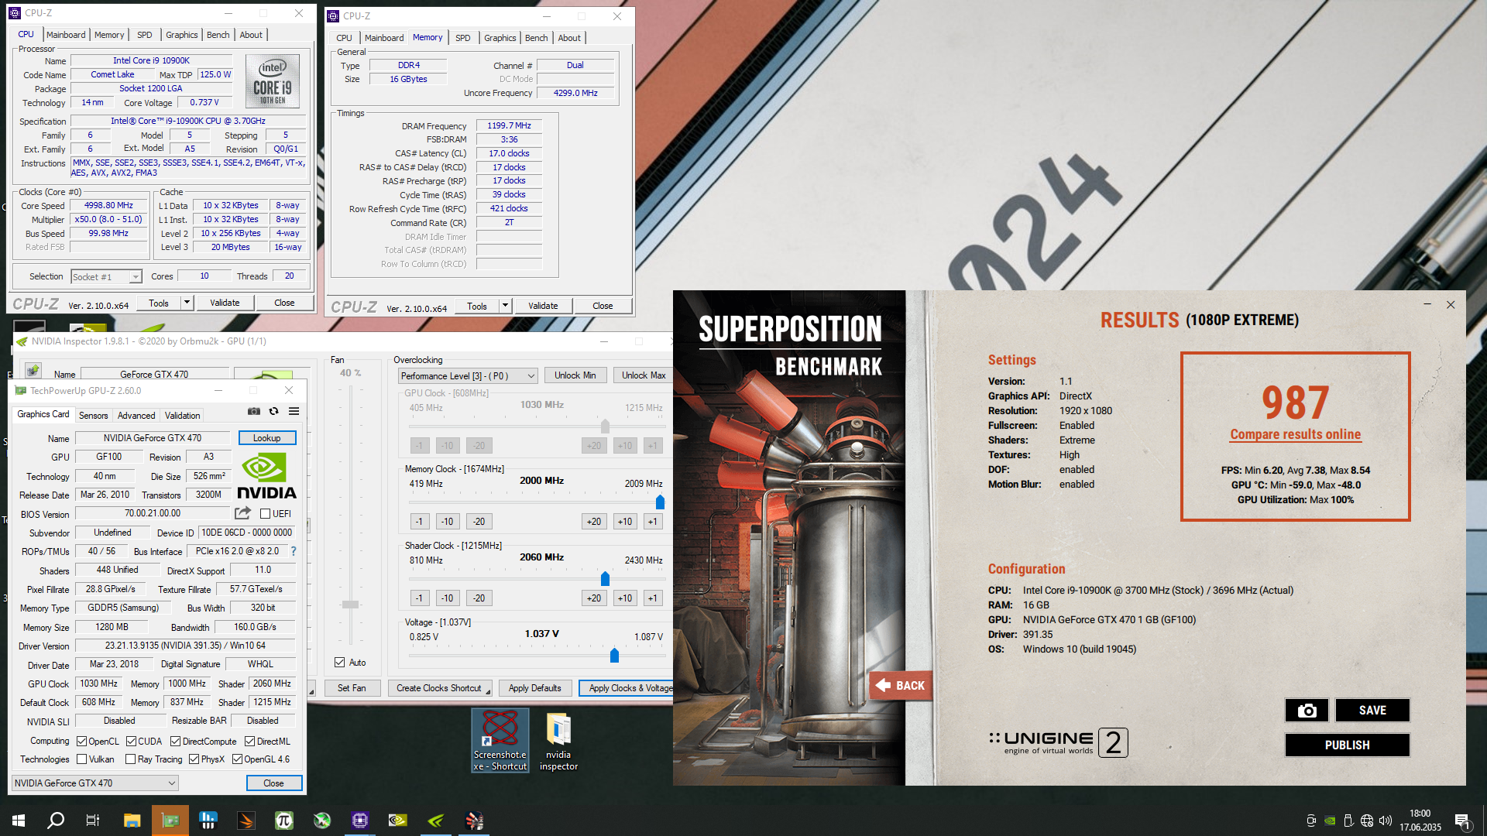Open SPD tab in Memory CPU-Z window
Image resolution: width=1487 pixels, height=836 pixels.
coord(463,38)
